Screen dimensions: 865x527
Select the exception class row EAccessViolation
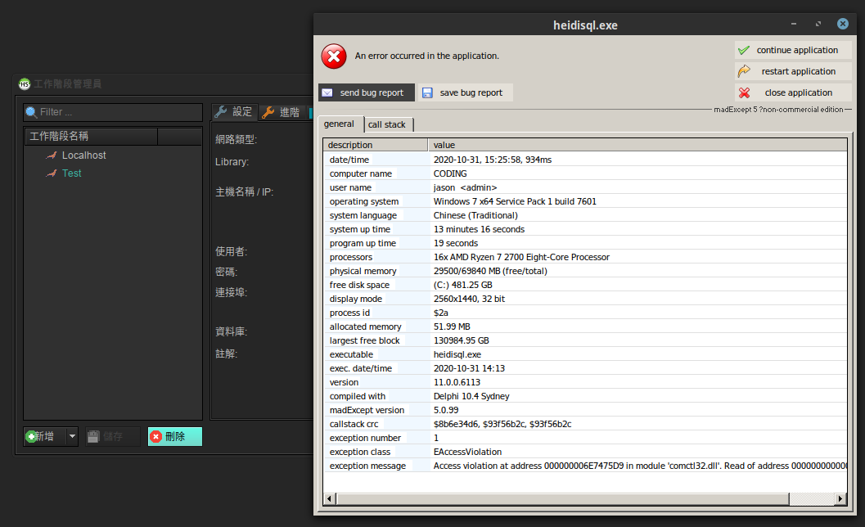(585, 452)
